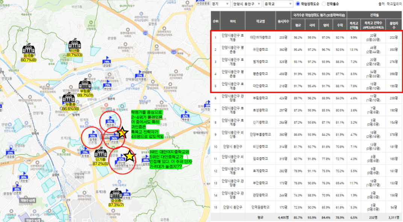Image resolution: width=403 pixels, height=222 pixels.
Task: Click school name 대안여자중학교 in table
Action: pos(261,38)
